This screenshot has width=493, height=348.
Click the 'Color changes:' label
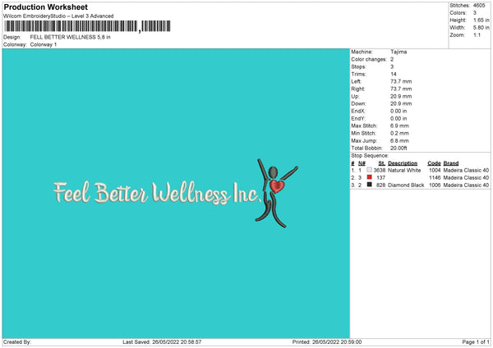369,59
